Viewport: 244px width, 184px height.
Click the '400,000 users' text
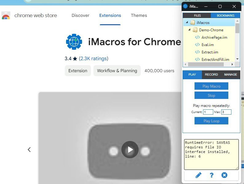click(159, 71)
